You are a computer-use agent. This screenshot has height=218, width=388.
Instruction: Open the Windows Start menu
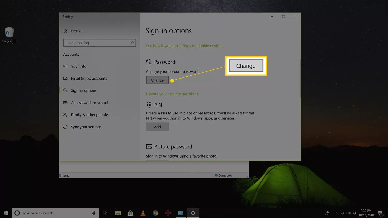click(6, 213)
